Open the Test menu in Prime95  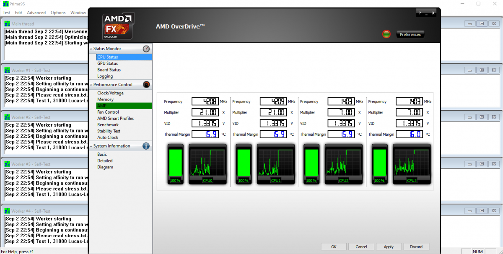pyautogui.click(x=6, y=13)
